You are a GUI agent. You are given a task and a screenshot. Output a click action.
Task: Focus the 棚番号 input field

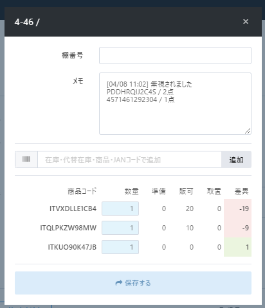point(175,55)
